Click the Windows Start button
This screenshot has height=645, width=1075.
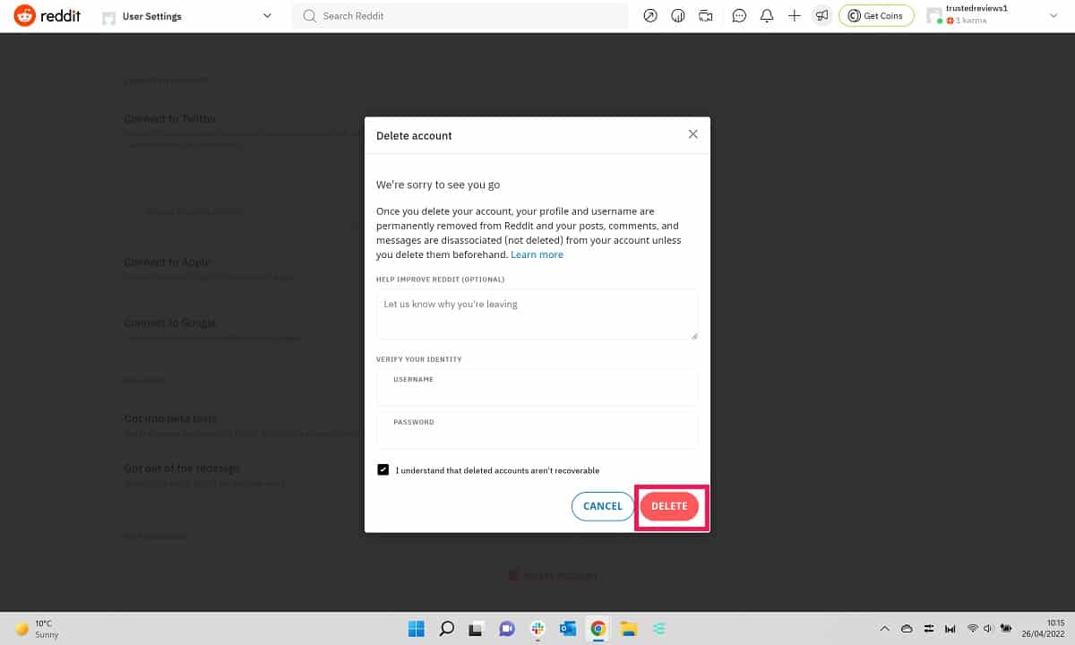417,629
